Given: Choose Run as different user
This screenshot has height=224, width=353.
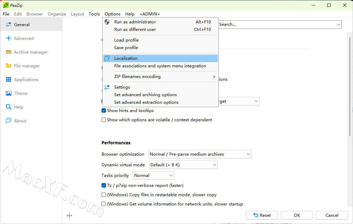Looking at the screenshot, I should tap(160, 30).
